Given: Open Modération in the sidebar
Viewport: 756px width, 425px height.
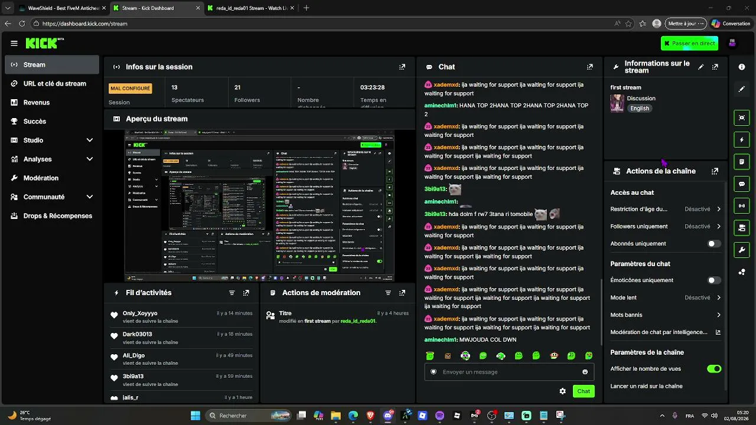Looking at the screenshot, I should coord(52,178).
